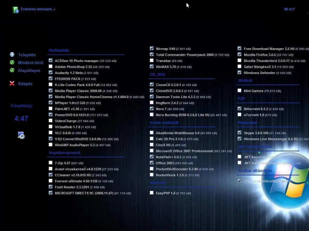This screenshot has height=231, width=309.
Task: Click the Mindent töröl link
Action: pyautogui.click(x=30, y=63)
